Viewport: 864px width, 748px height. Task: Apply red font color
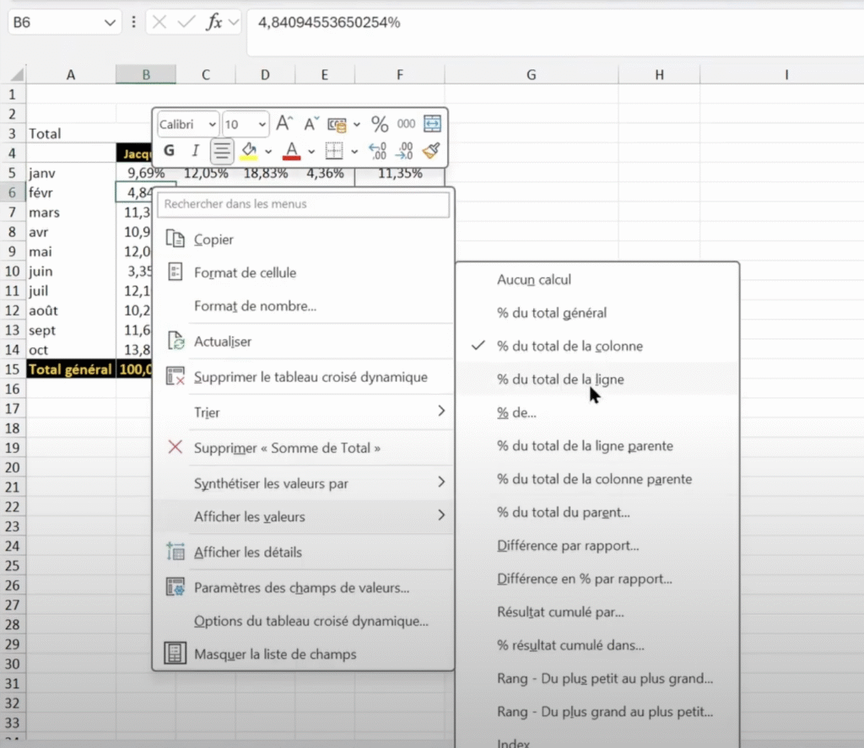(x=291, y=151)
